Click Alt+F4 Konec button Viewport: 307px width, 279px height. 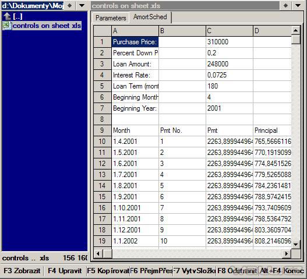(282, 271)
